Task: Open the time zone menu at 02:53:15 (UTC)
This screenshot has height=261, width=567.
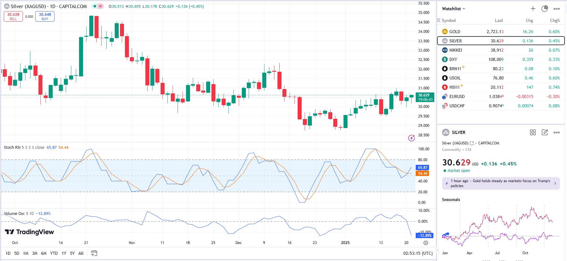Action: point(418,253)
